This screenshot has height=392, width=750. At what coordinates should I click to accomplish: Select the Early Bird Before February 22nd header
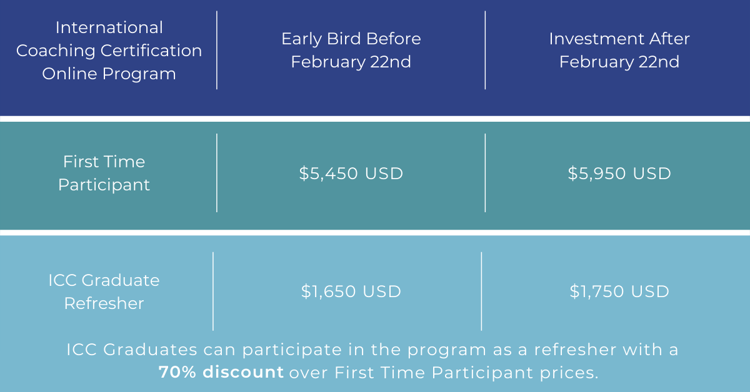point(351,51)
